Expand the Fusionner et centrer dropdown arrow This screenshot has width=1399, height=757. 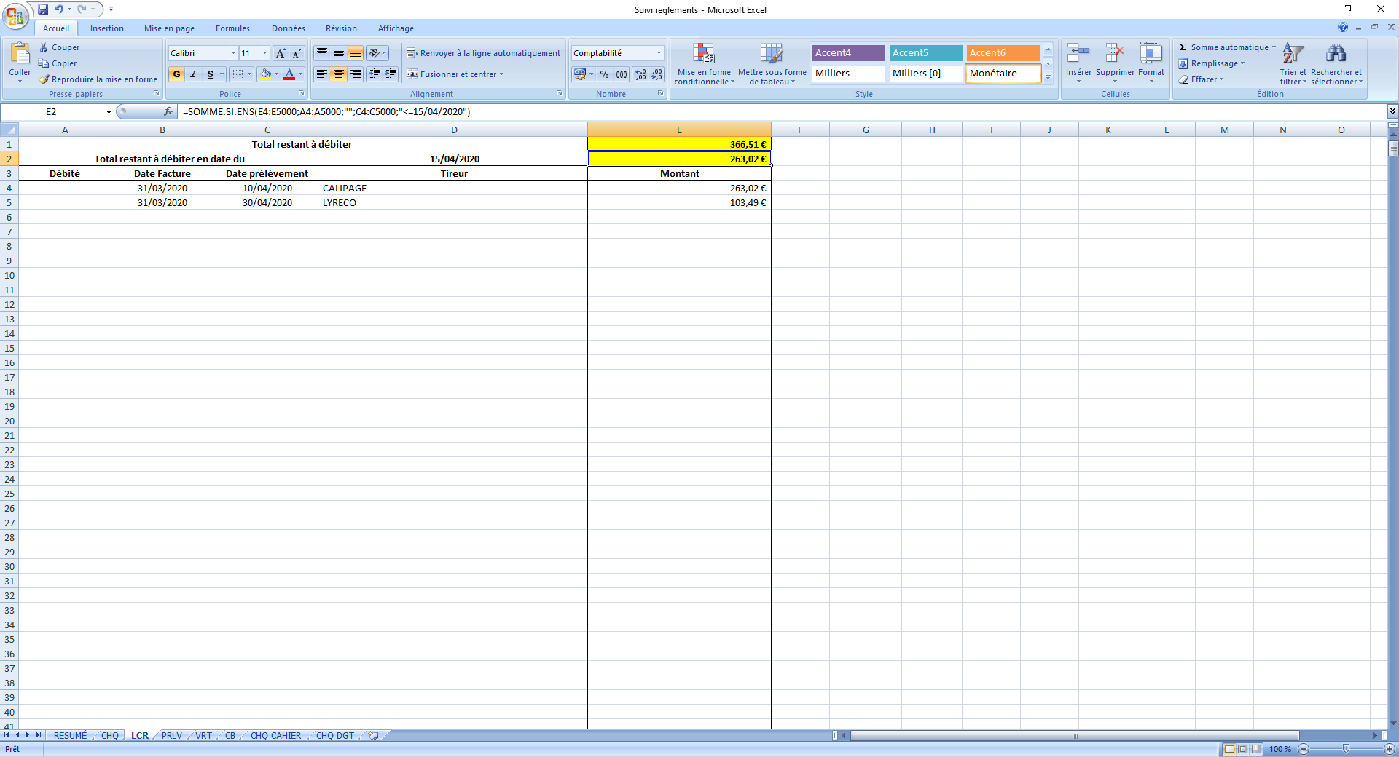pos(502,74)
